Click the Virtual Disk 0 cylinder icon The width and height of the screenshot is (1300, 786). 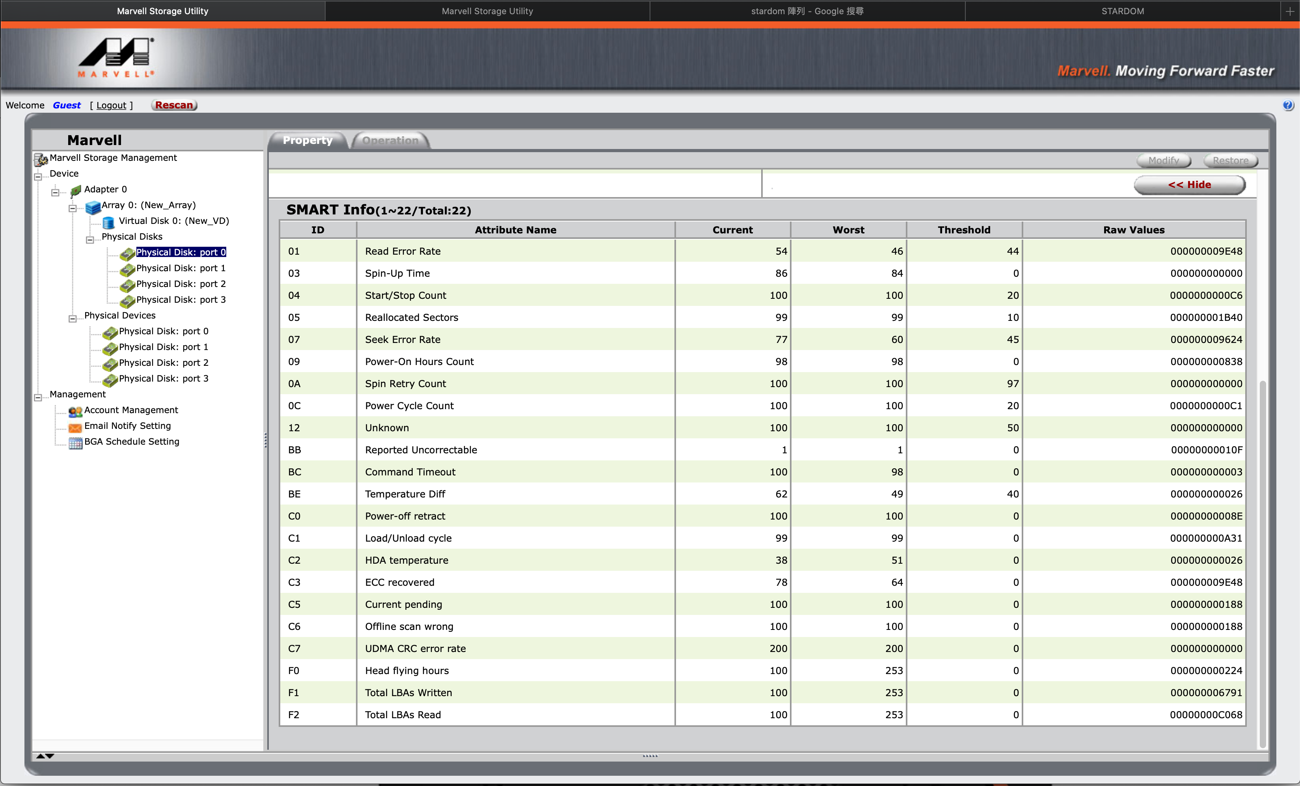pos(109,222)
